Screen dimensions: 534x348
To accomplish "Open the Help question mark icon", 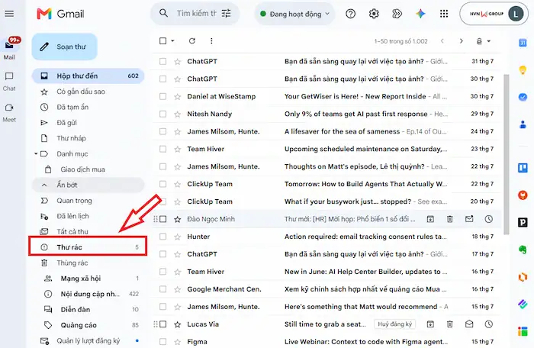I will coord(350,14).
